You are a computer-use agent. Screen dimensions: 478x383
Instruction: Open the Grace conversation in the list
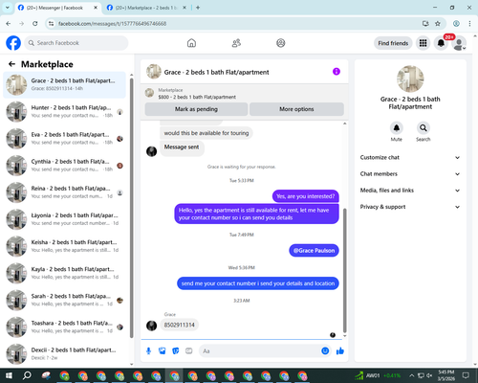(64, 84)
